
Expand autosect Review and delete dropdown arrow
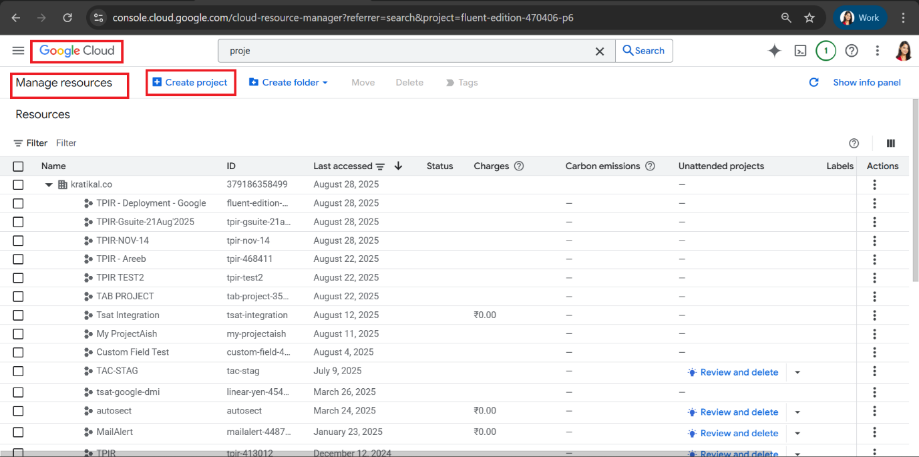[x=797, y=413]
